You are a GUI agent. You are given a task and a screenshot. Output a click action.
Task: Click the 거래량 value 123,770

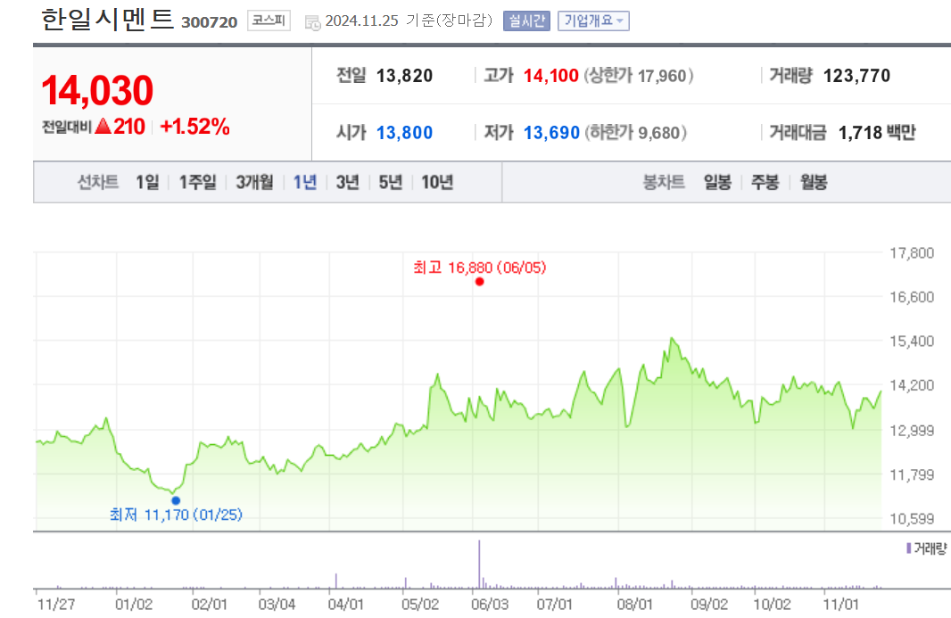pyautogui.click(x=856, y=76)
